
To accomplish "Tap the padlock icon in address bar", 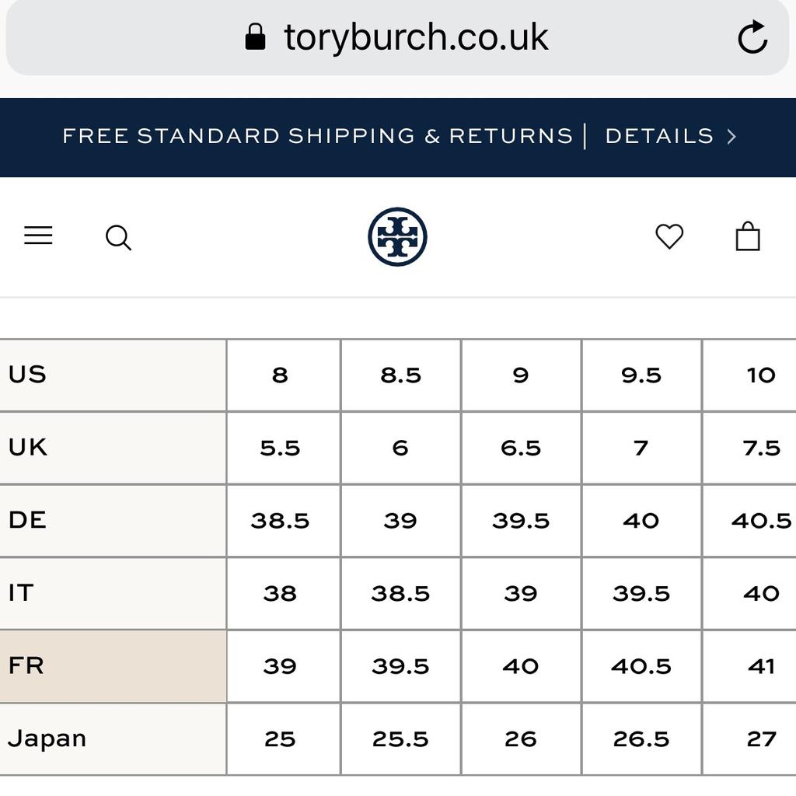I will point(255,37).
